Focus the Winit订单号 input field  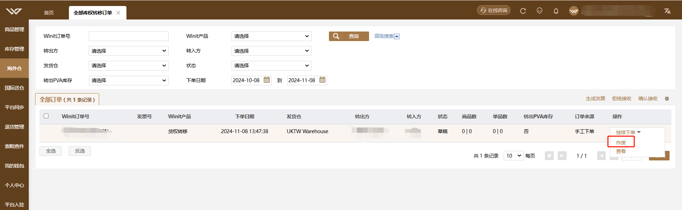pyautogui.click(x=129, y=36)
